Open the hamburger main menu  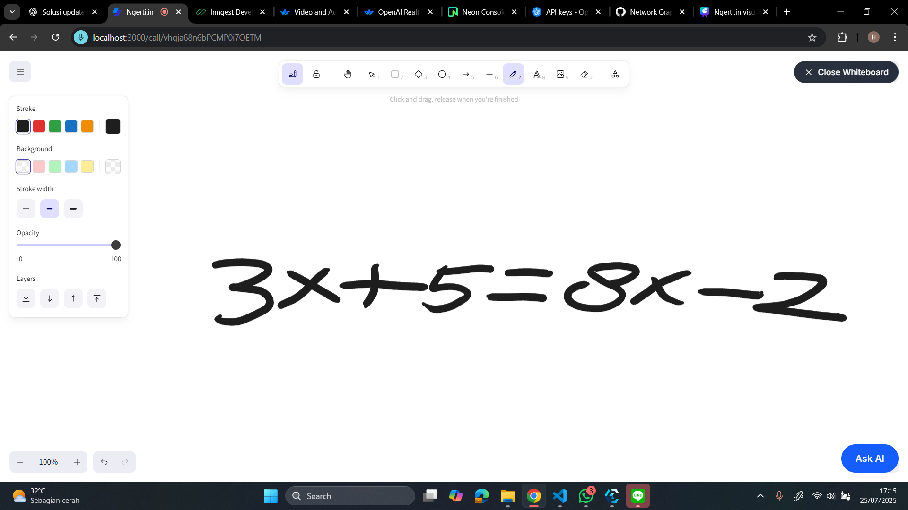coord(20,72)
